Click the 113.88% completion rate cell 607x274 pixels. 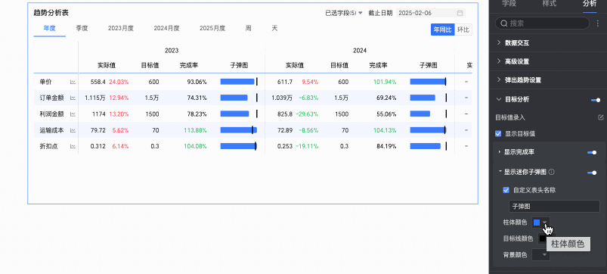197,131
